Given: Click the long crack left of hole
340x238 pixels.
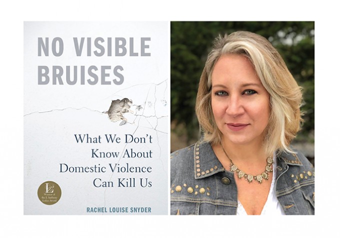Looking at the screenshot, I should [x=64, y=110].
